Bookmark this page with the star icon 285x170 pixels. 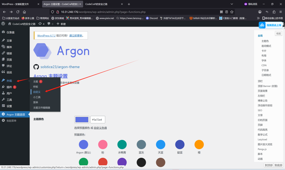click(232, 12)
